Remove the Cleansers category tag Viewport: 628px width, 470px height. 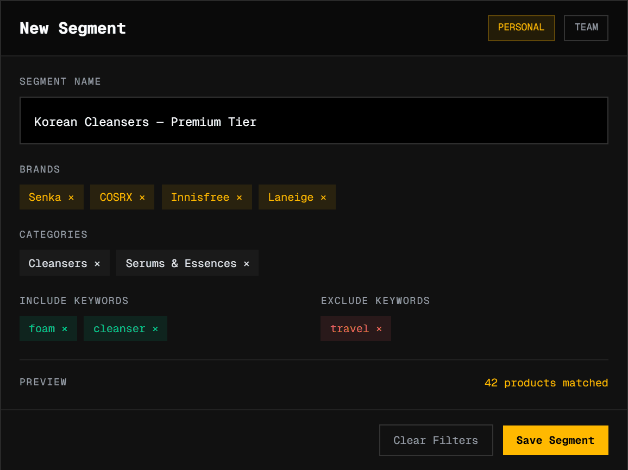click(x=97, y=264)
